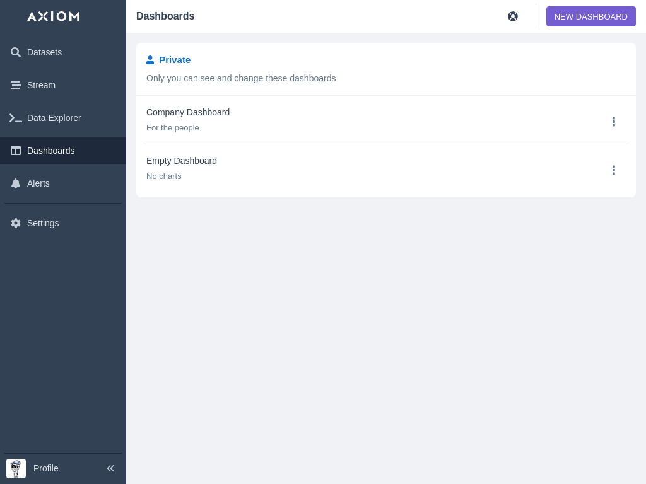Click the profile avatar picture
646x484 pixels.
tap(16, 468)
